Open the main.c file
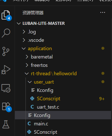The height and width of the screenshot is (136, 112). (63, 124)
